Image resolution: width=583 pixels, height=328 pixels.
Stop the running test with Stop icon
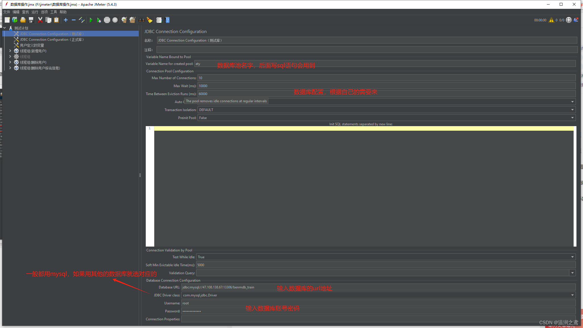coord(107,20)
